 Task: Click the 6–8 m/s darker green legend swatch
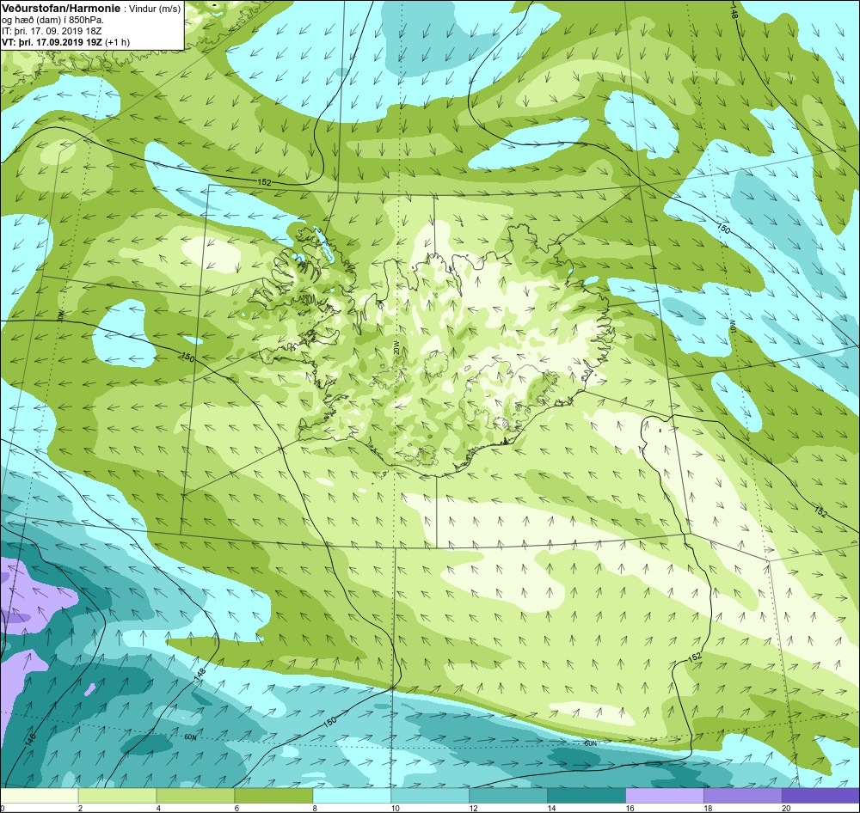click(273, 796)
